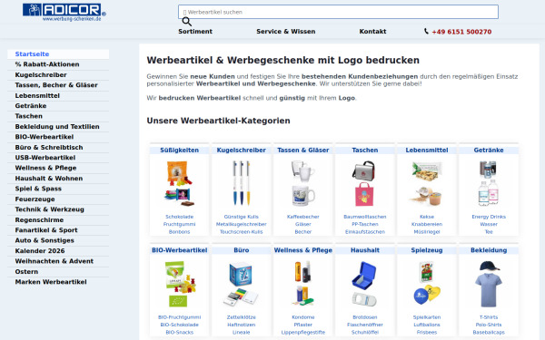Go to Marken Werbeartikel
This screenshot has height=340, width=545.
point(58,282)
